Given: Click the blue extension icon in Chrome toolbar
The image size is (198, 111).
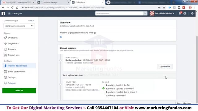Looking at the screenshot, I should point(170,7).
